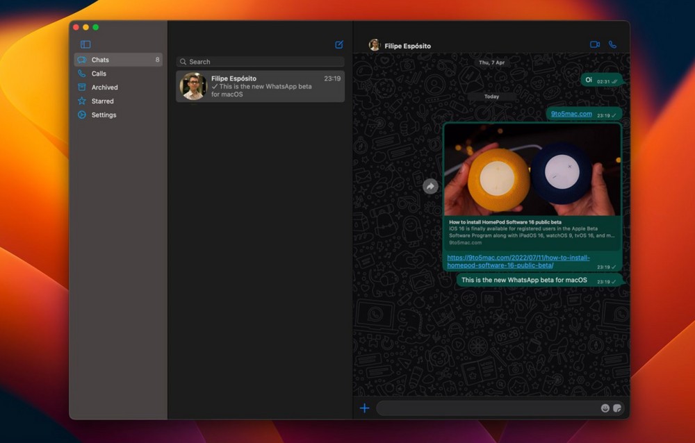Open the sticker picker

(x=617, y=408)
